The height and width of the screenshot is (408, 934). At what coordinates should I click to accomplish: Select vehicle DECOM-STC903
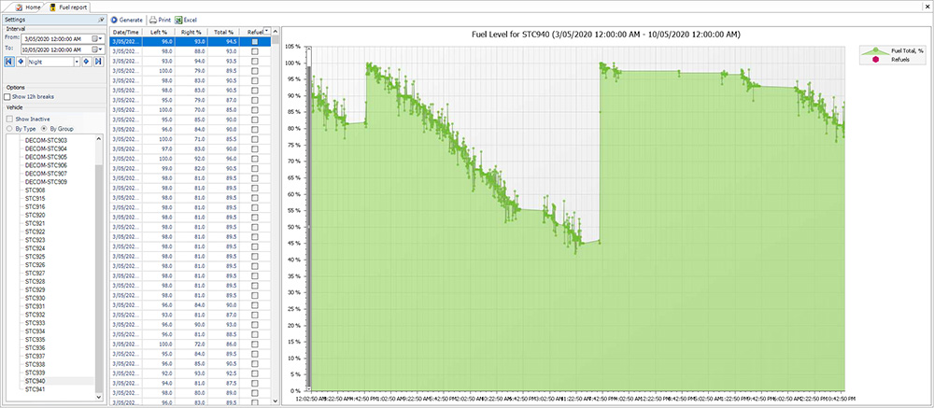[x=46, y=140]
